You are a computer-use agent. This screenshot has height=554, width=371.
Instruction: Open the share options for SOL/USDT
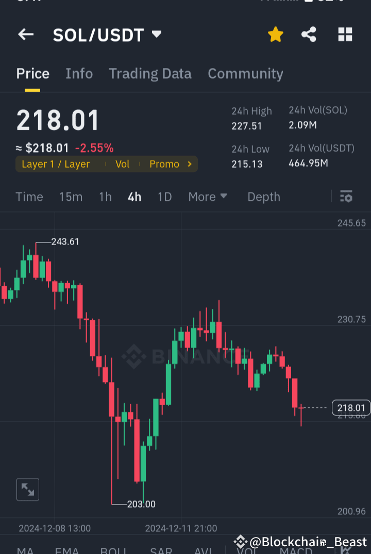tap(309, 34)
